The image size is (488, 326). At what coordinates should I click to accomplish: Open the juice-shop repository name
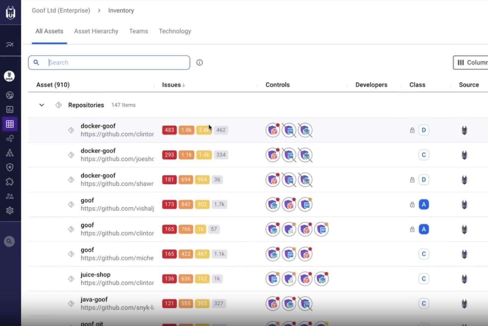pyautogui.click(x=96, y=274)
